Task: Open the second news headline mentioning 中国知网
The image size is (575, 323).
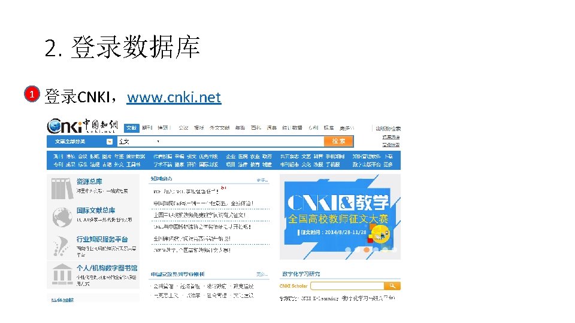Action: click(204, 203)
